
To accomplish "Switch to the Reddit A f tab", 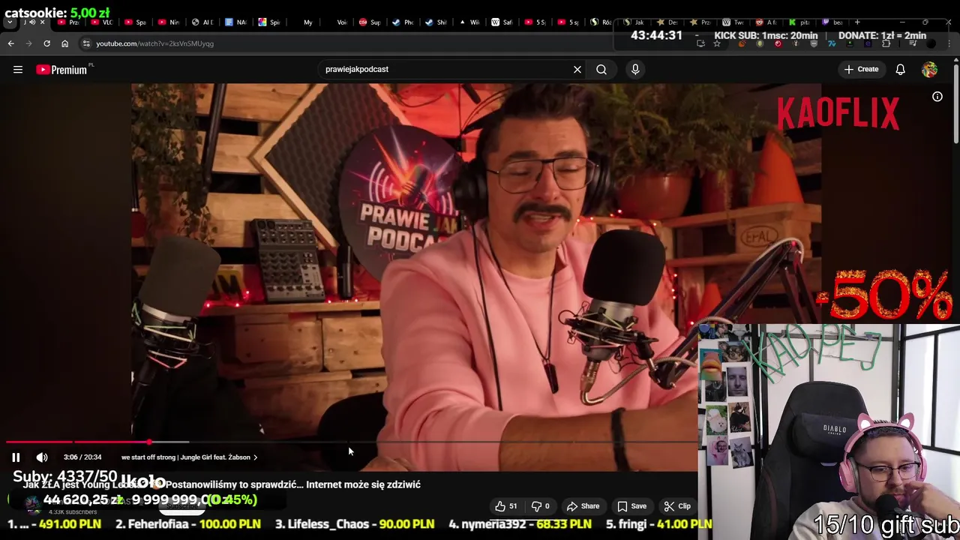I will pyautogui.click(x=766, y=22).
